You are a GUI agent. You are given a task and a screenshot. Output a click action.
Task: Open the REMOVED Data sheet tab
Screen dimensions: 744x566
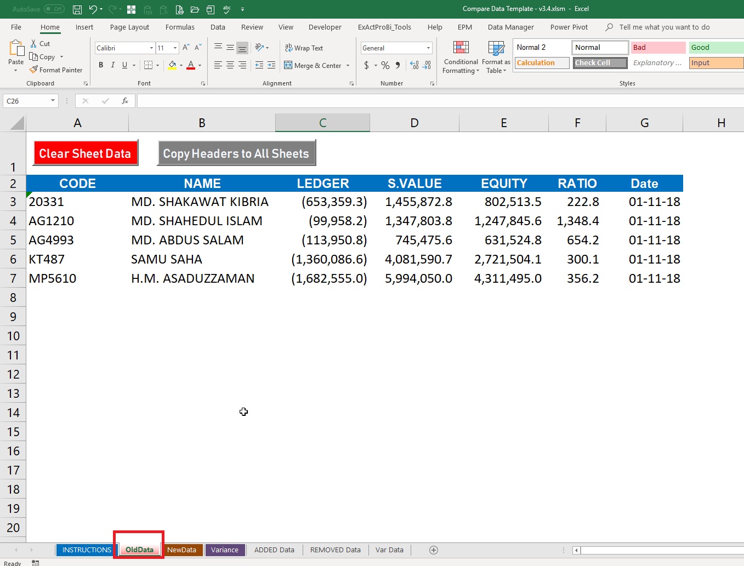pyautogui.click(x=336, y=550)
